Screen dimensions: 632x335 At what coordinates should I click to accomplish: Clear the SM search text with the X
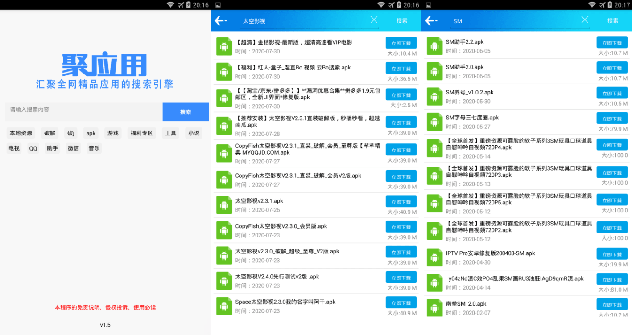[584, 20]
